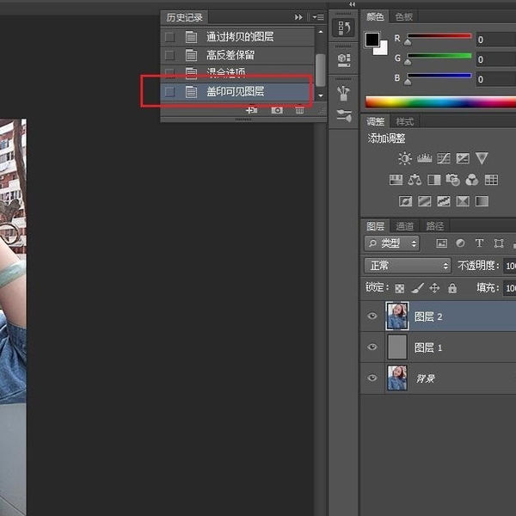This screenshot has width=516, height=516.
Task: Hide the 图层 1 layer via eye icon
Action: tap(372, 347)
